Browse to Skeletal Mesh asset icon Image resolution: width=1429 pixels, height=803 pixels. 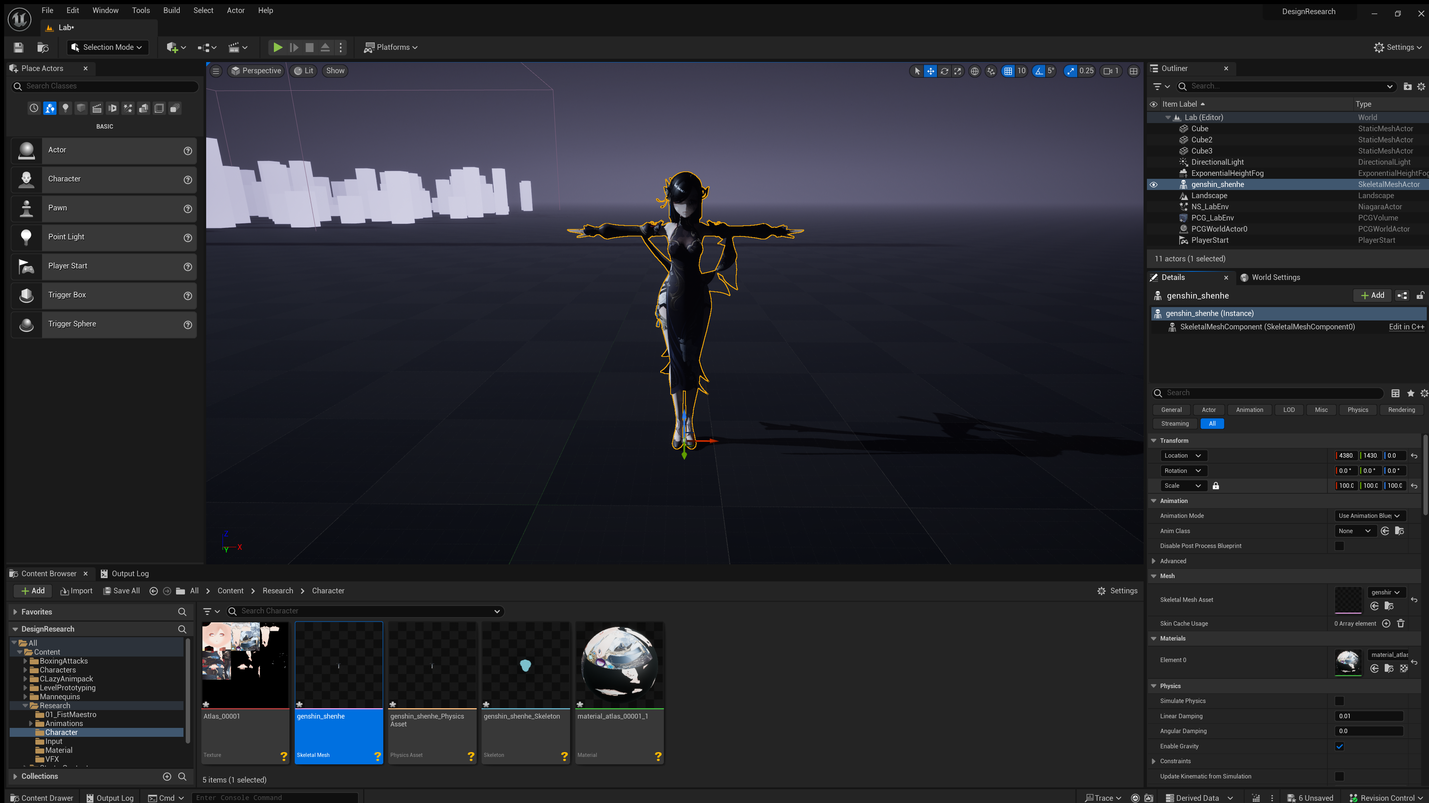point(1389,606)
